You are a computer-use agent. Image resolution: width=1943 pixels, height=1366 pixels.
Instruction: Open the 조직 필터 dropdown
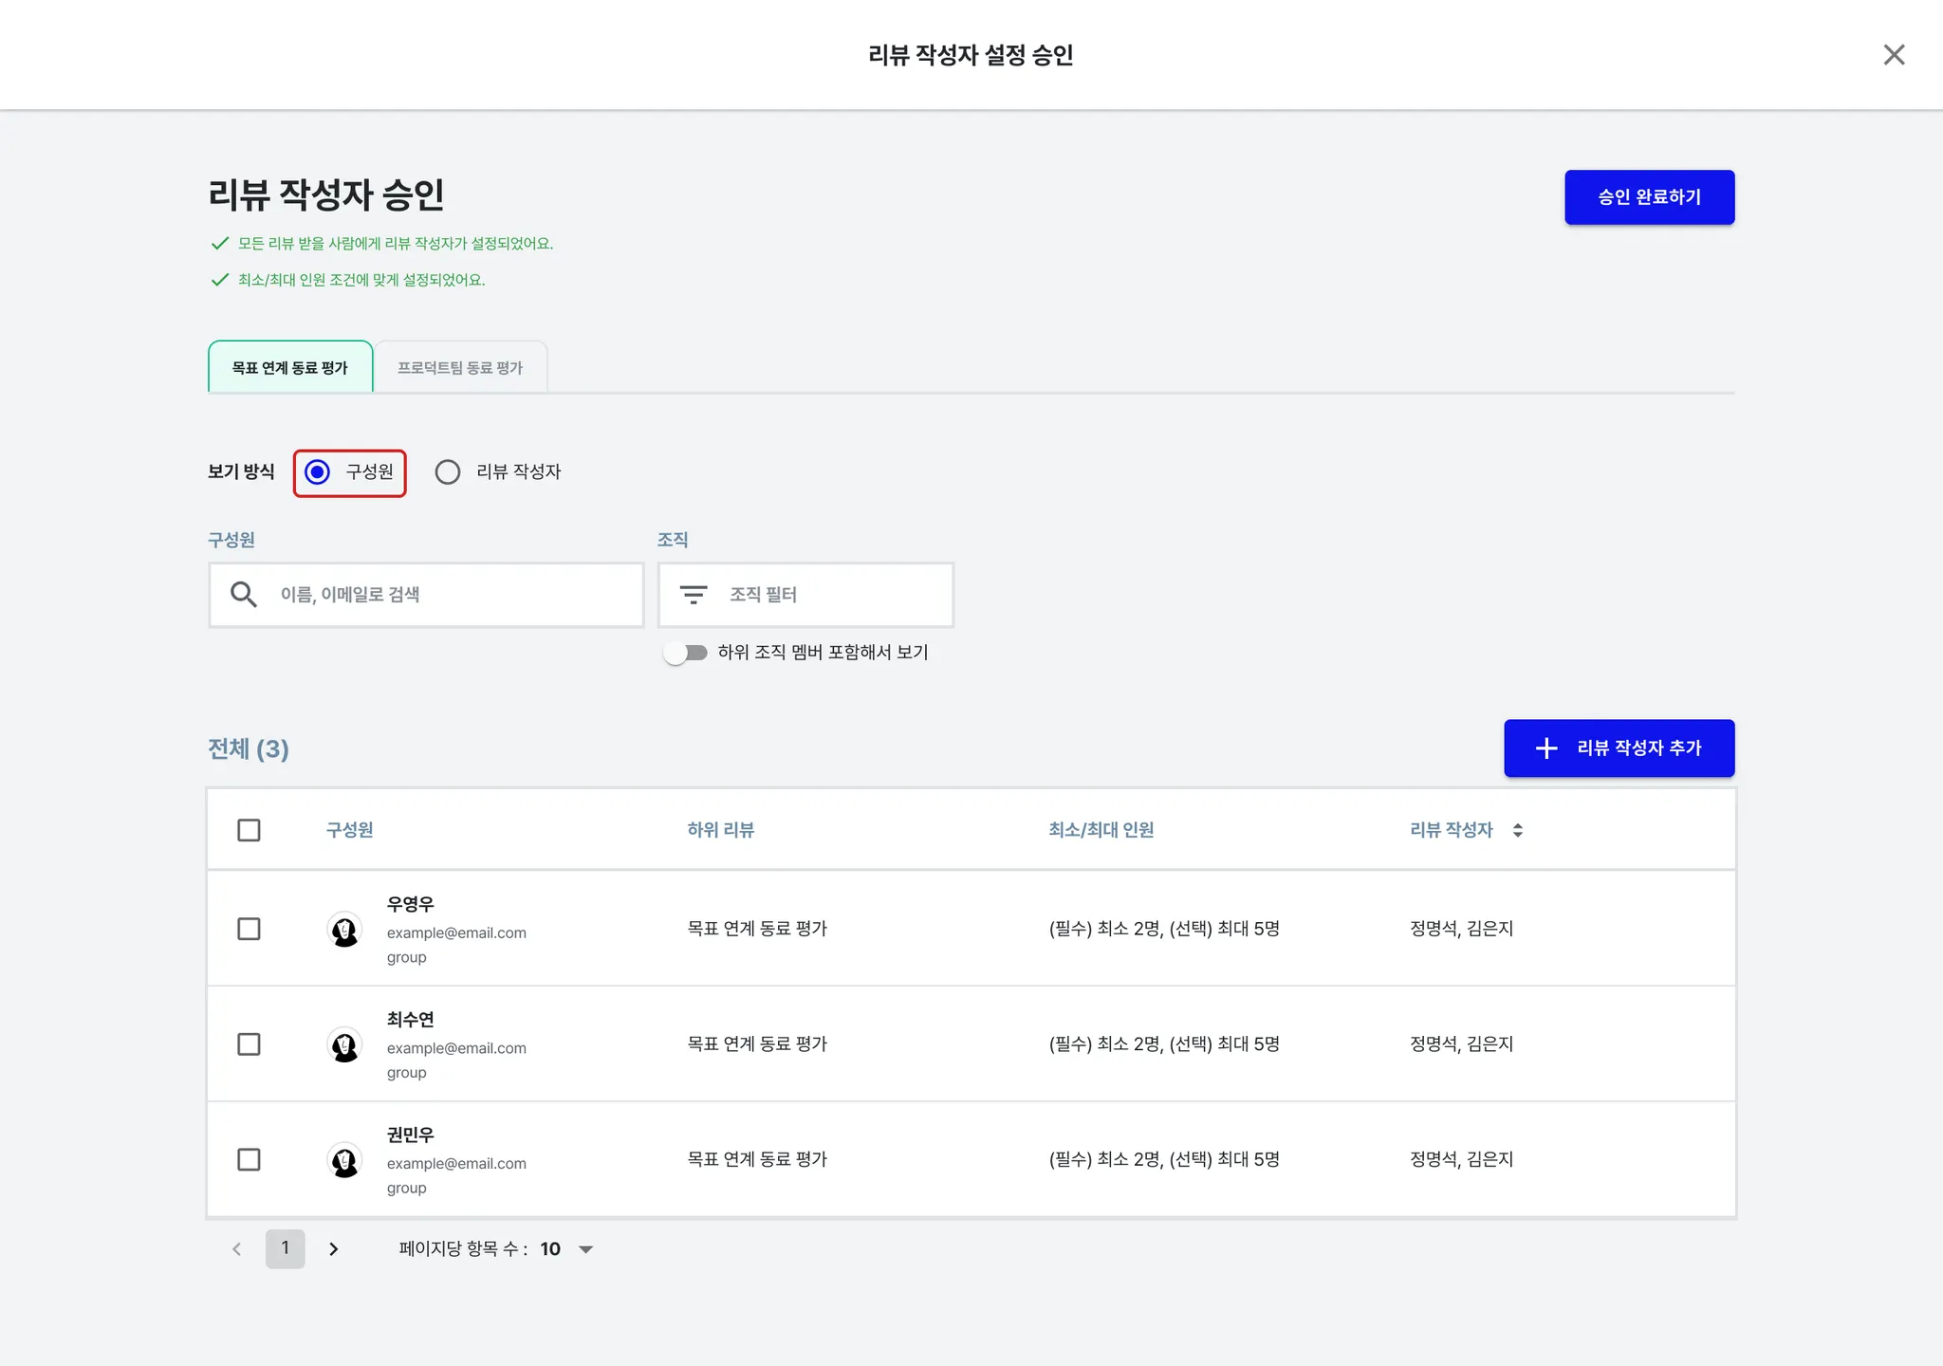pos(806,595)
